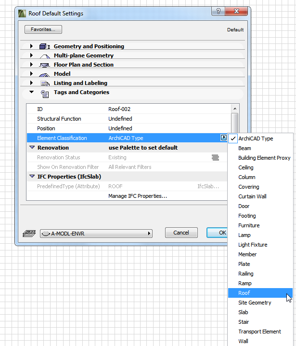The height and width of the screenshot is (346, 296).
Task: Choose Stair classification
Action: tap(260, 322)
